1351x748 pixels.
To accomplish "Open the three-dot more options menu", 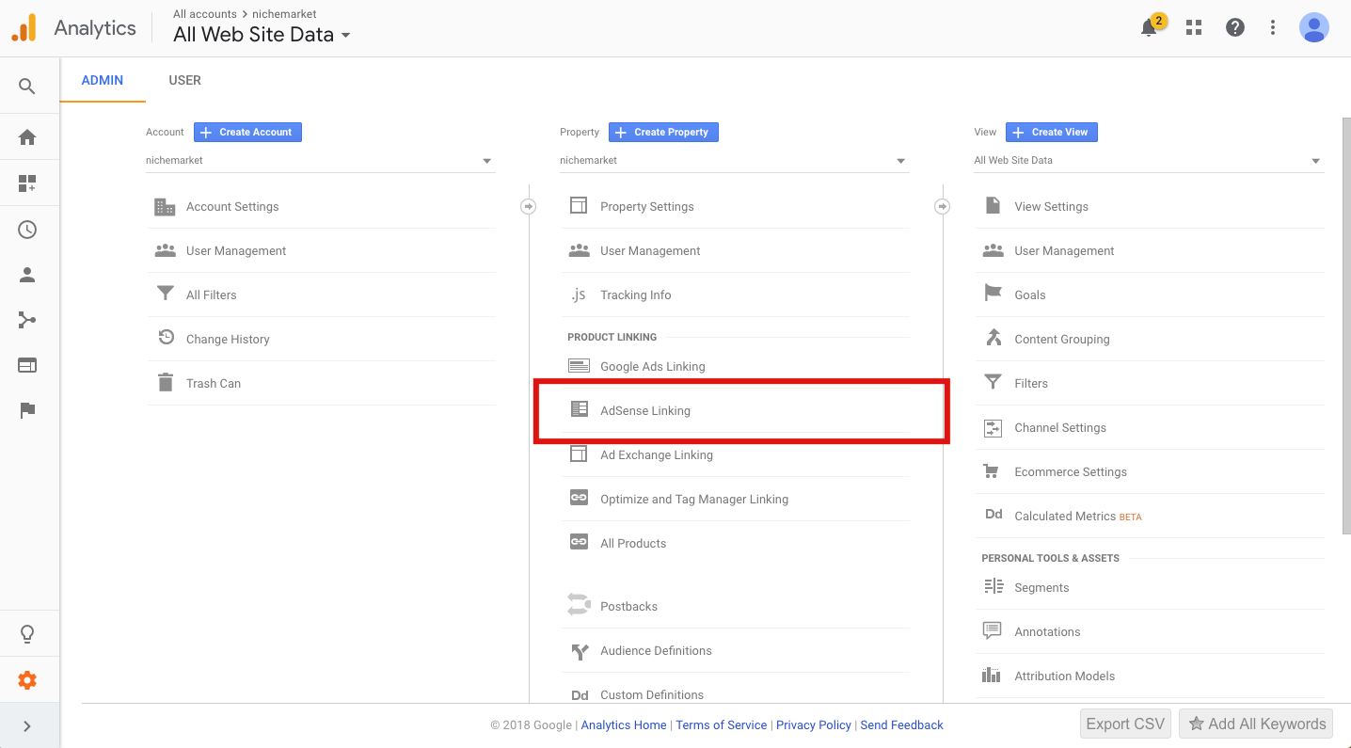I will coord(1273,27).
